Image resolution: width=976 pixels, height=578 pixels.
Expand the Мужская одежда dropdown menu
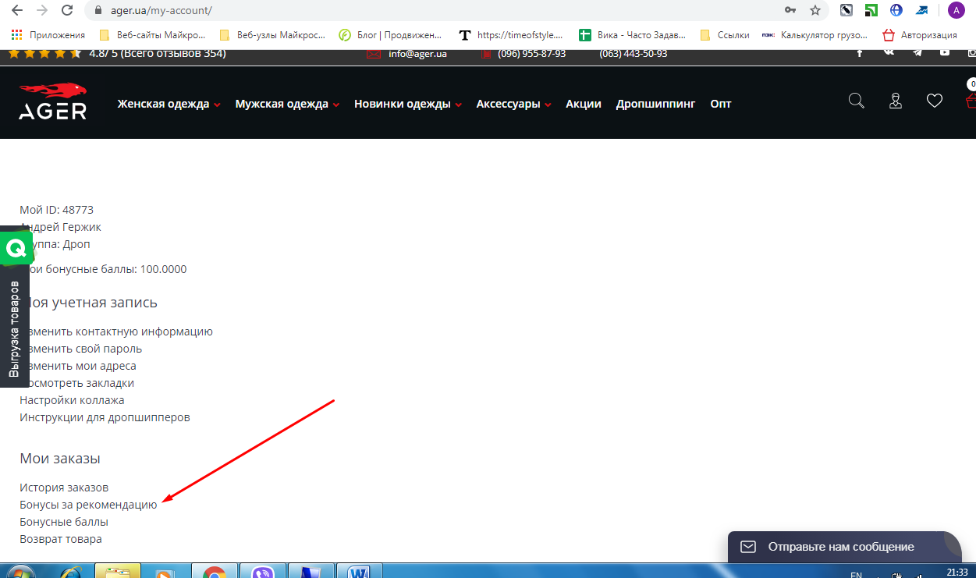287,105
